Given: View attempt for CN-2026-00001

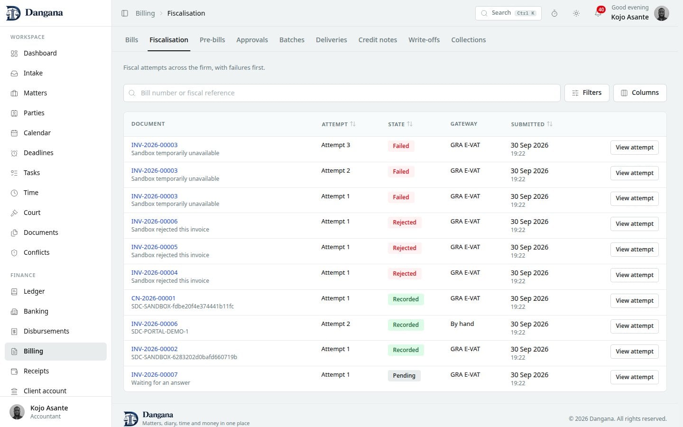Looking at the screenshot, I should pyautogui.click(x=635, y=301).
